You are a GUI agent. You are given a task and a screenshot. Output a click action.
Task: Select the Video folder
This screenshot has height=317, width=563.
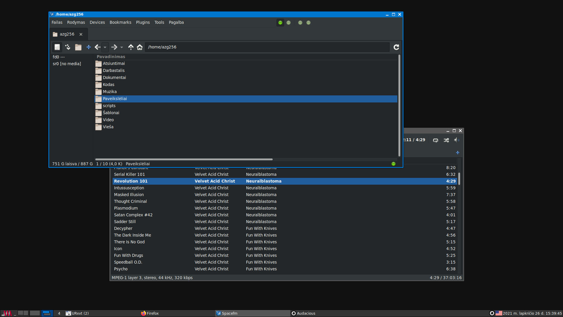pos(246,120)
